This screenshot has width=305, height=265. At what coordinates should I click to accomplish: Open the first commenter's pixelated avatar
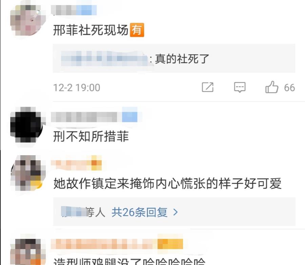click(x=28, y=21)
